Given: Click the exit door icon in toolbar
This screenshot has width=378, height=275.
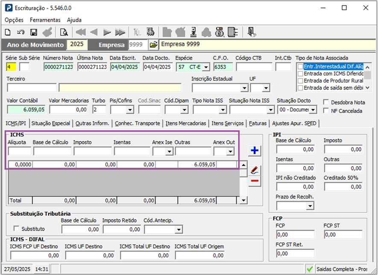Looking at the screenshot, I should [x=252, y=32].
